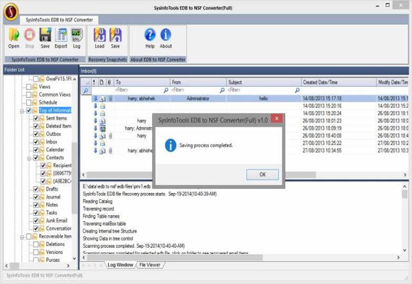
Task: Open the Log icon
Action: [77, 35]
